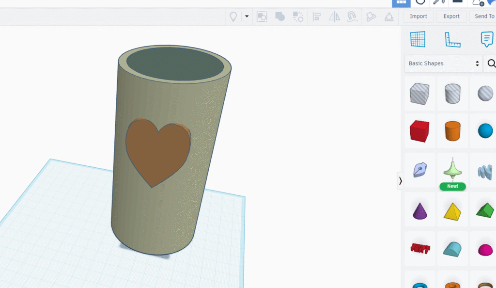Image resolution: width=496 pixels, height=288 pixels.
Task: Expand the Basic Shapes category dropdown
Action: pyautogui.click(x=443, y=64)
